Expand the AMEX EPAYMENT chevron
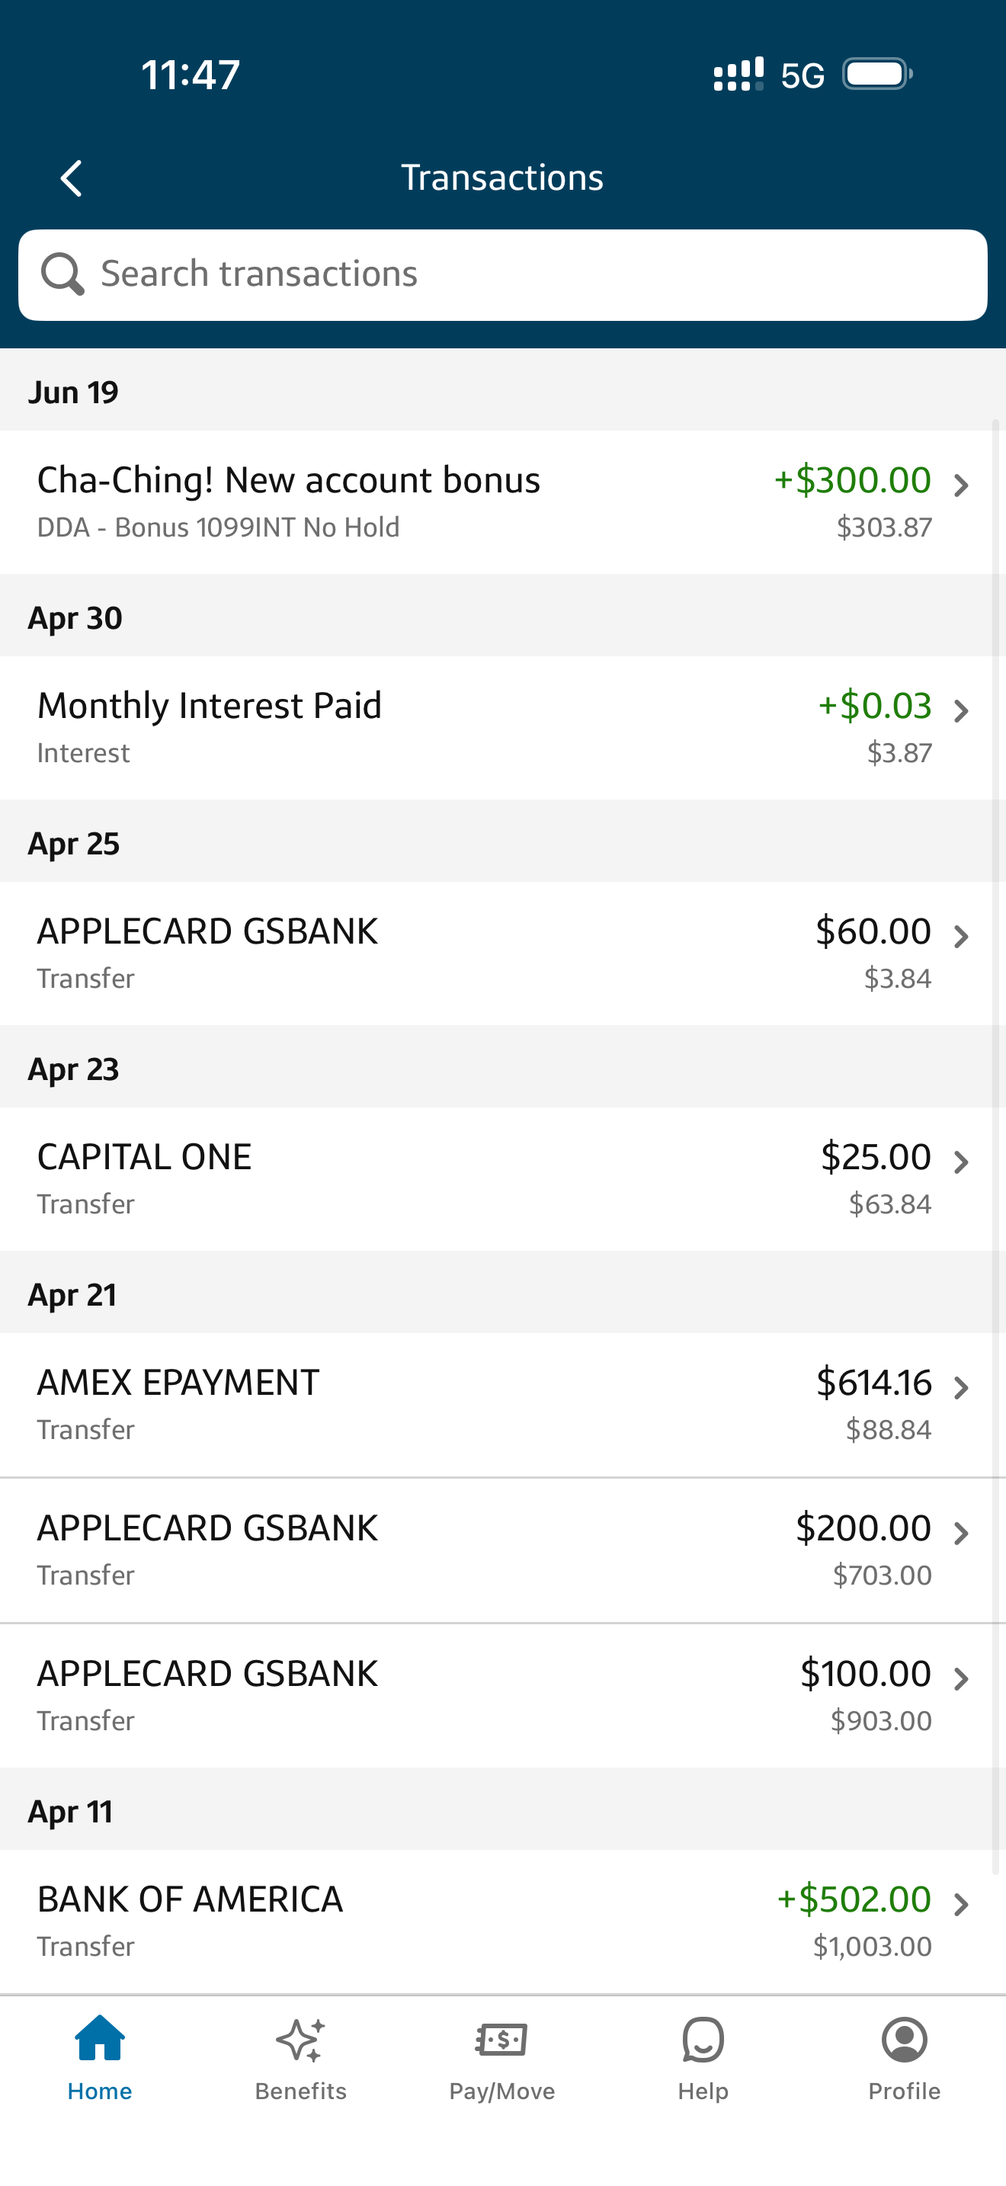Viewport: 1006px width, 2186px height. pyautogui.click(x=961, y=1388)
